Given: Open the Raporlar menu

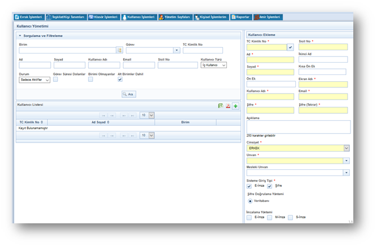Looking at the screenshot, I should click(242, 17).
